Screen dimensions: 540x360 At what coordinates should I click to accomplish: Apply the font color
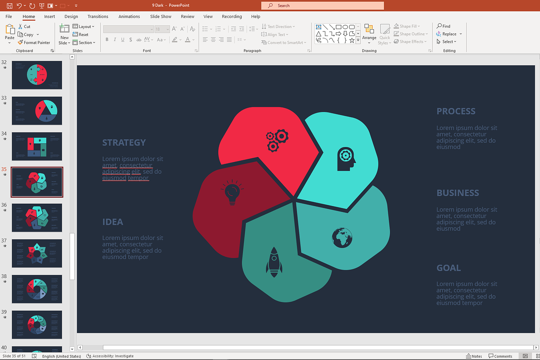tap(188, 40)
